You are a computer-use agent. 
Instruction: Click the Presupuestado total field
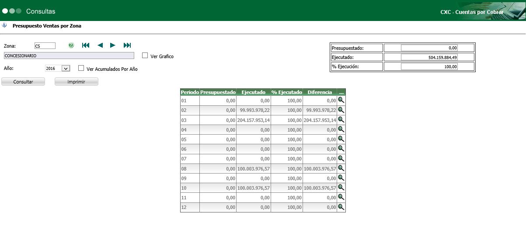pyautogui.click(x=429, y=48)
